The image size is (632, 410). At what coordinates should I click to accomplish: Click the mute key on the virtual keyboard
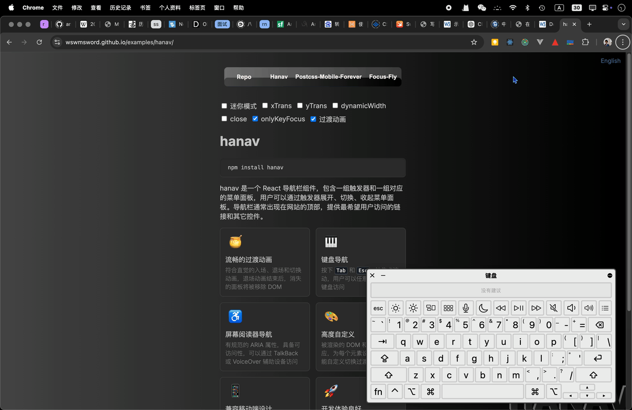pyautogui.click(x=553, y=308)
